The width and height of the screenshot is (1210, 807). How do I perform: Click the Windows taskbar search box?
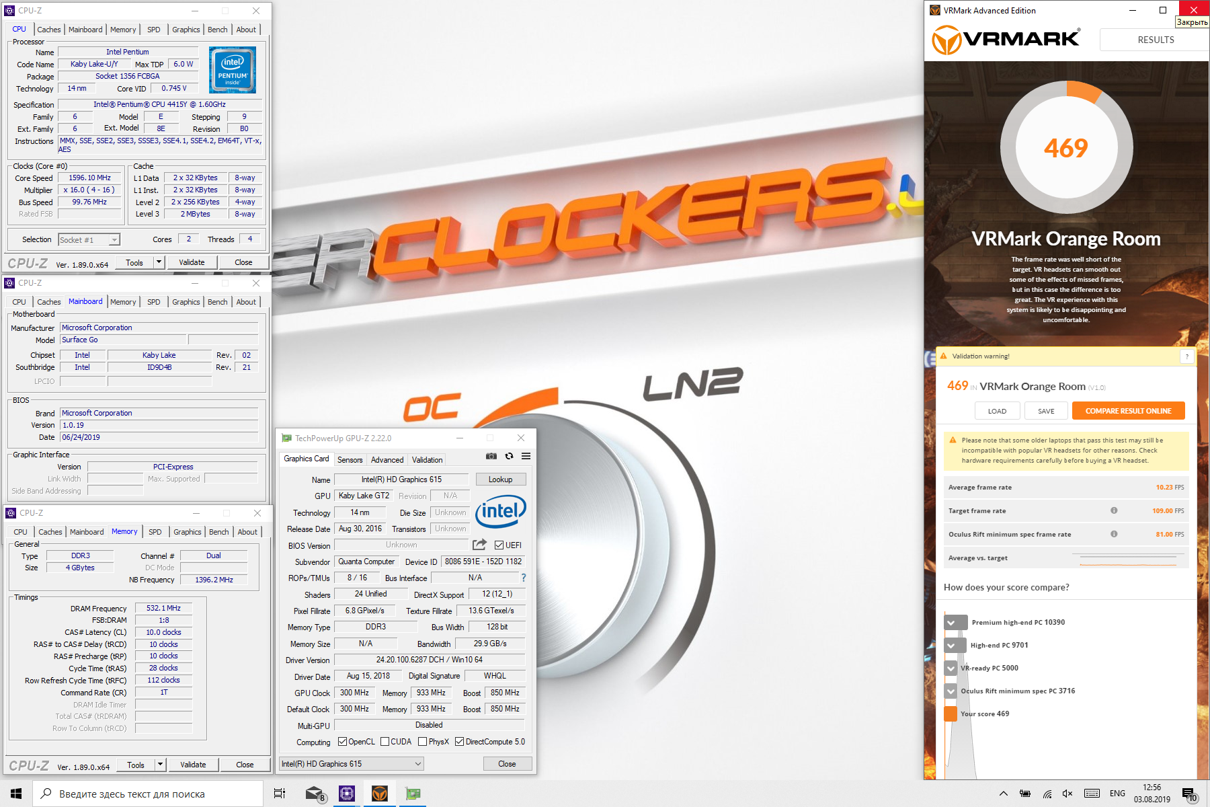click(148, 794)
